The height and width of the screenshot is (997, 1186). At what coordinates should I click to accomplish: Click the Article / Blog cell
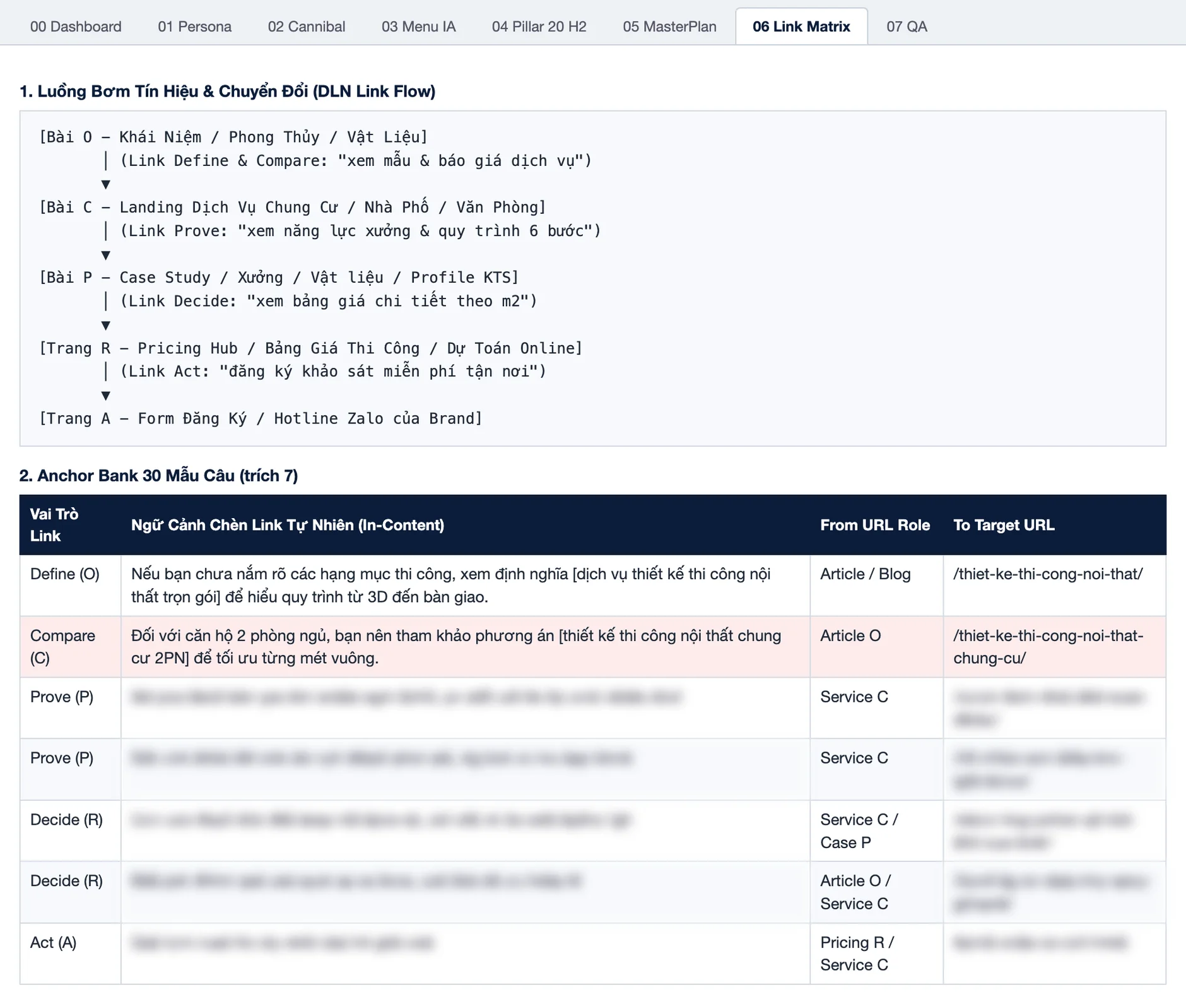(x=876, y=586)
